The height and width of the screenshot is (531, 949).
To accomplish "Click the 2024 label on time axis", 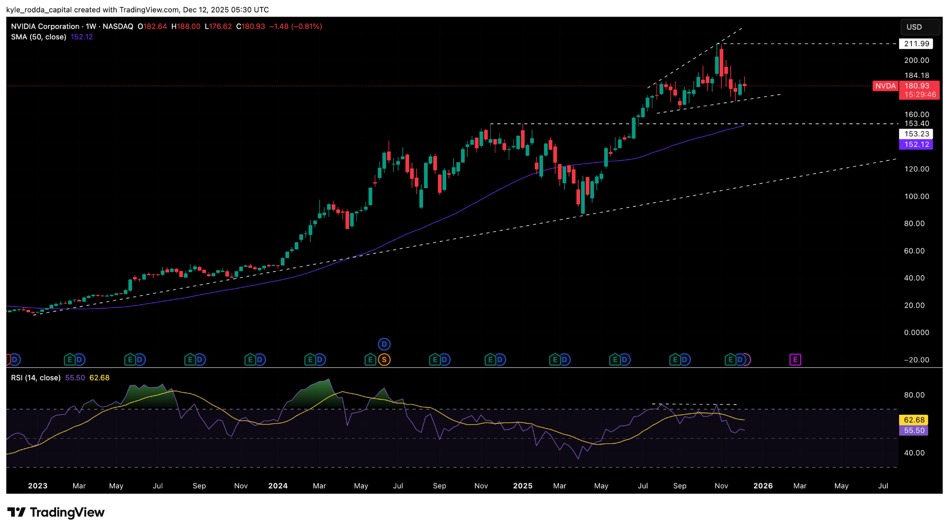I will 278,486.
